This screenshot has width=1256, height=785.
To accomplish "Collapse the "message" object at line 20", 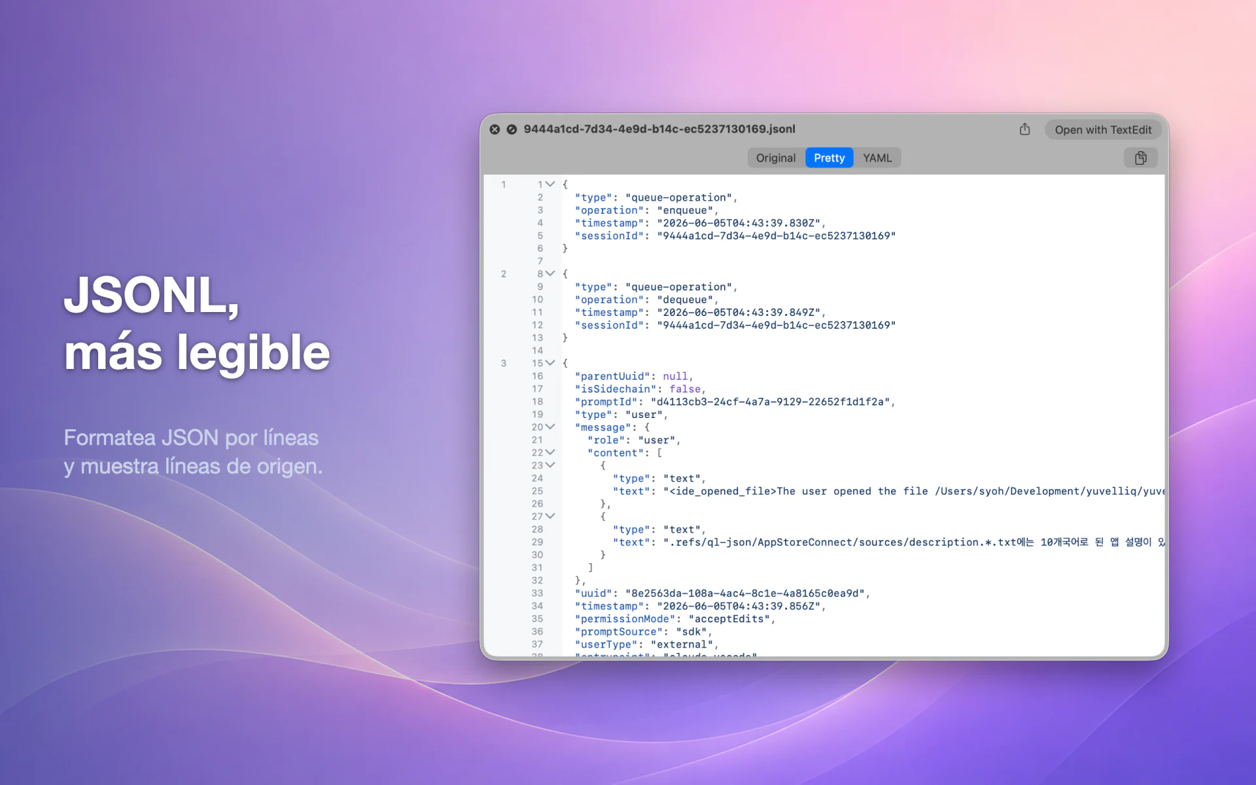I will coord(550,427).
